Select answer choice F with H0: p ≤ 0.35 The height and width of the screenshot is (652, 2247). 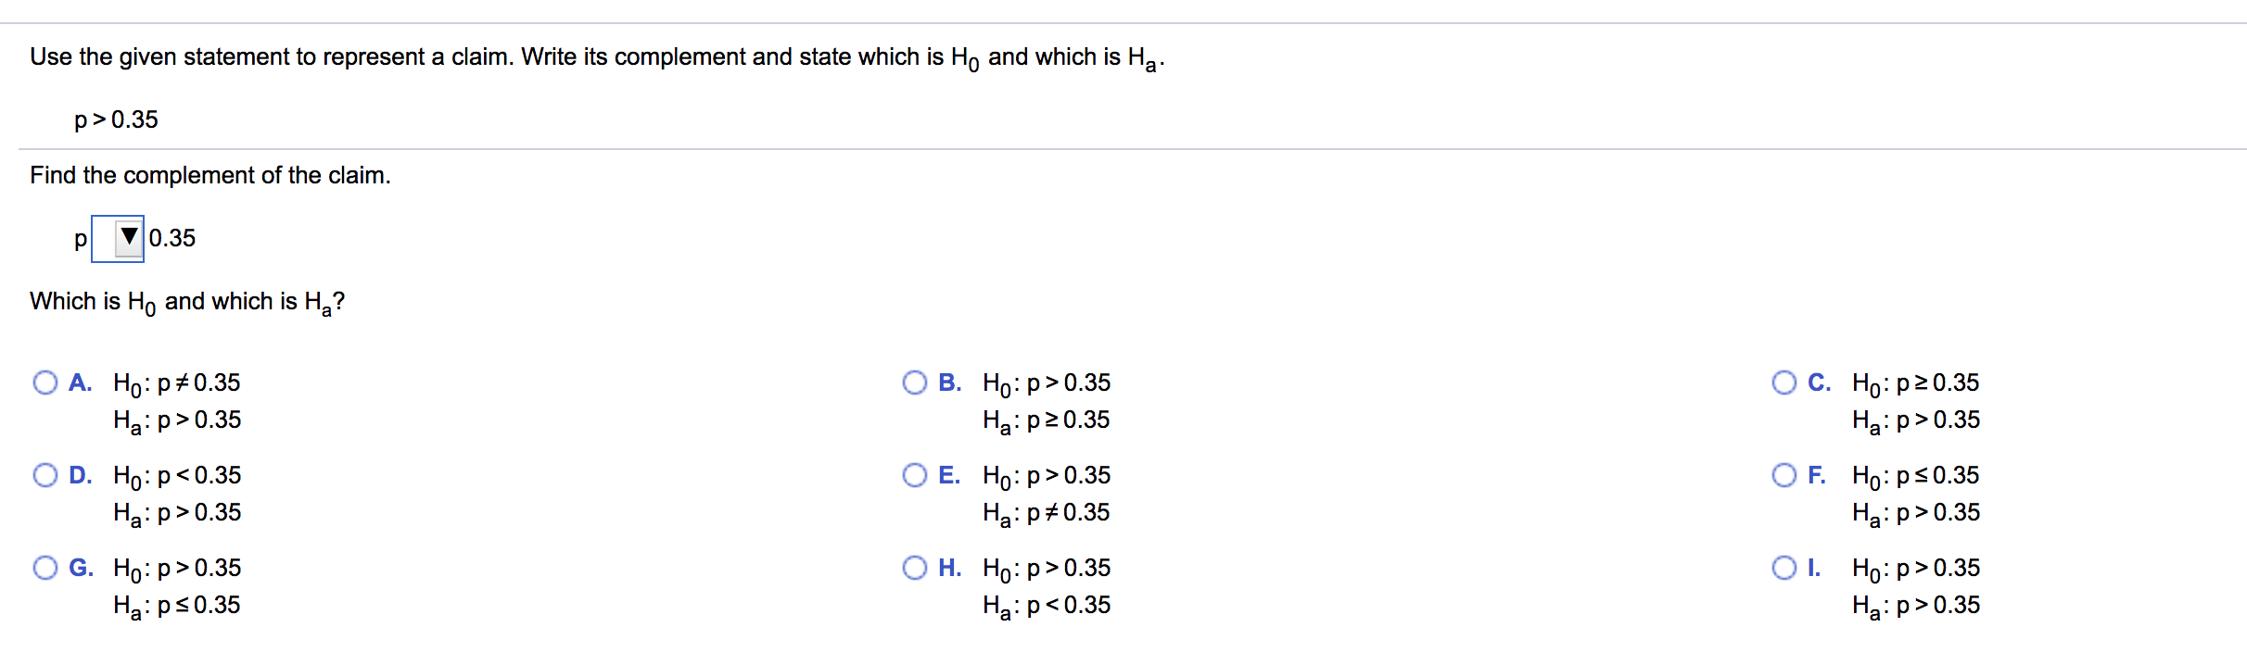click(x=1784, y=474)
